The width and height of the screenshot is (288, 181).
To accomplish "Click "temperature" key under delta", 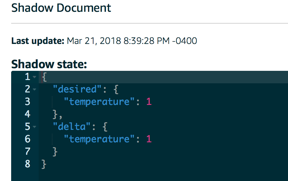I will coord(99,139).
